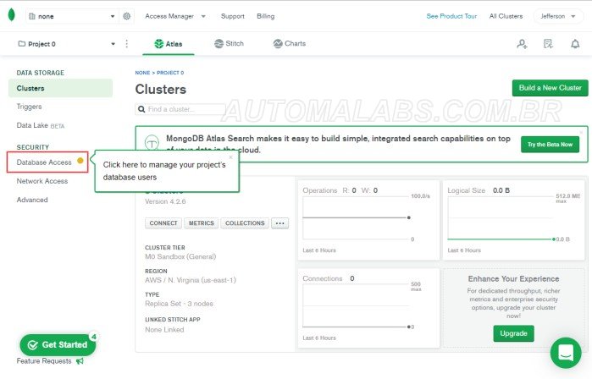Screen dimensions: 592x379
Task: Click 'None Linked' Stitch app text
Action: click(164, 330)
